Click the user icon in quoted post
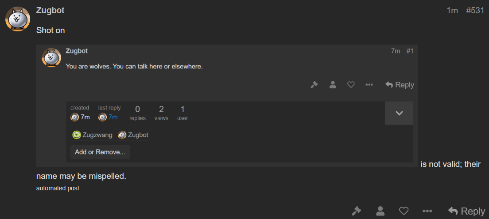The height and width of the screenshot is (219, 489). (x=333, y=85)
